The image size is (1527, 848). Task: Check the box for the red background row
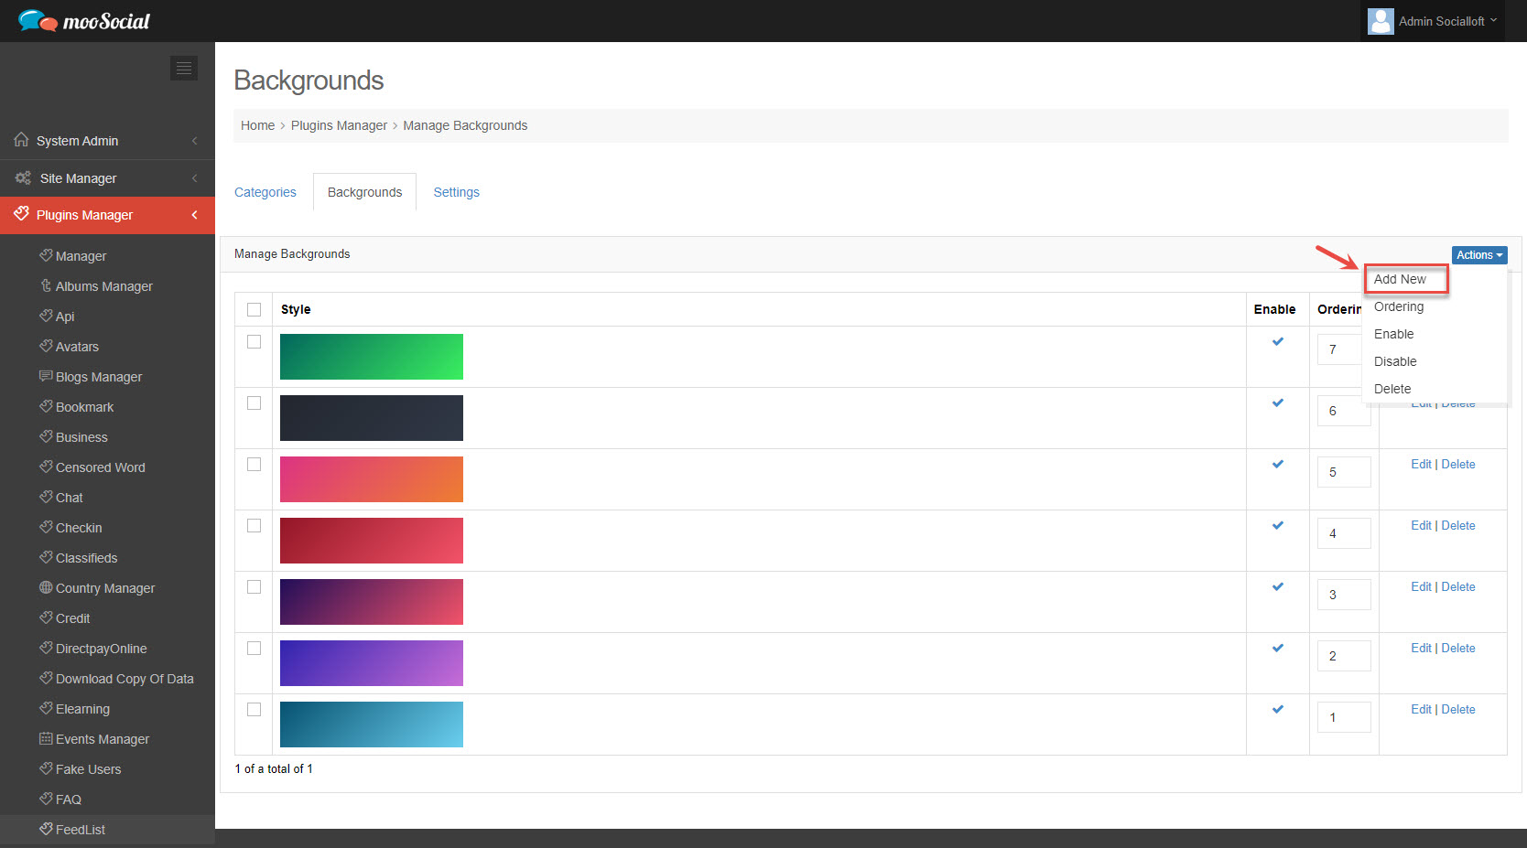tap(254, 525)
